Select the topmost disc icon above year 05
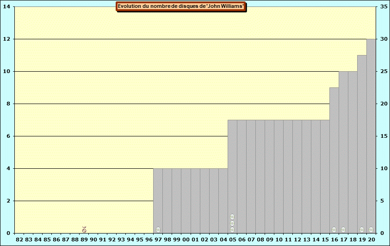 click(232, 217)
